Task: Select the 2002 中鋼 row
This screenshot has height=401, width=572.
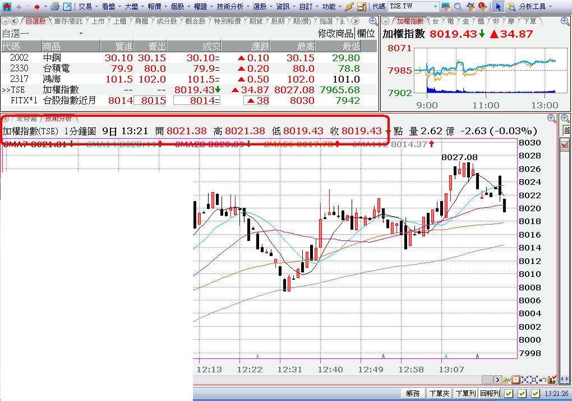Action: 189,58
